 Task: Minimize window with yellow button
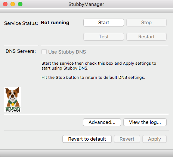point(13,4)
